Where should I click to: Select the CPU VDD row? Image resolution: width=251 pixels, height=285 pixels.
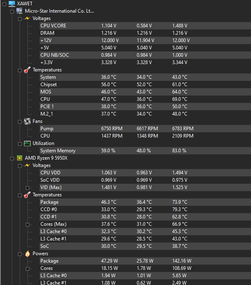tap(145, 173)
